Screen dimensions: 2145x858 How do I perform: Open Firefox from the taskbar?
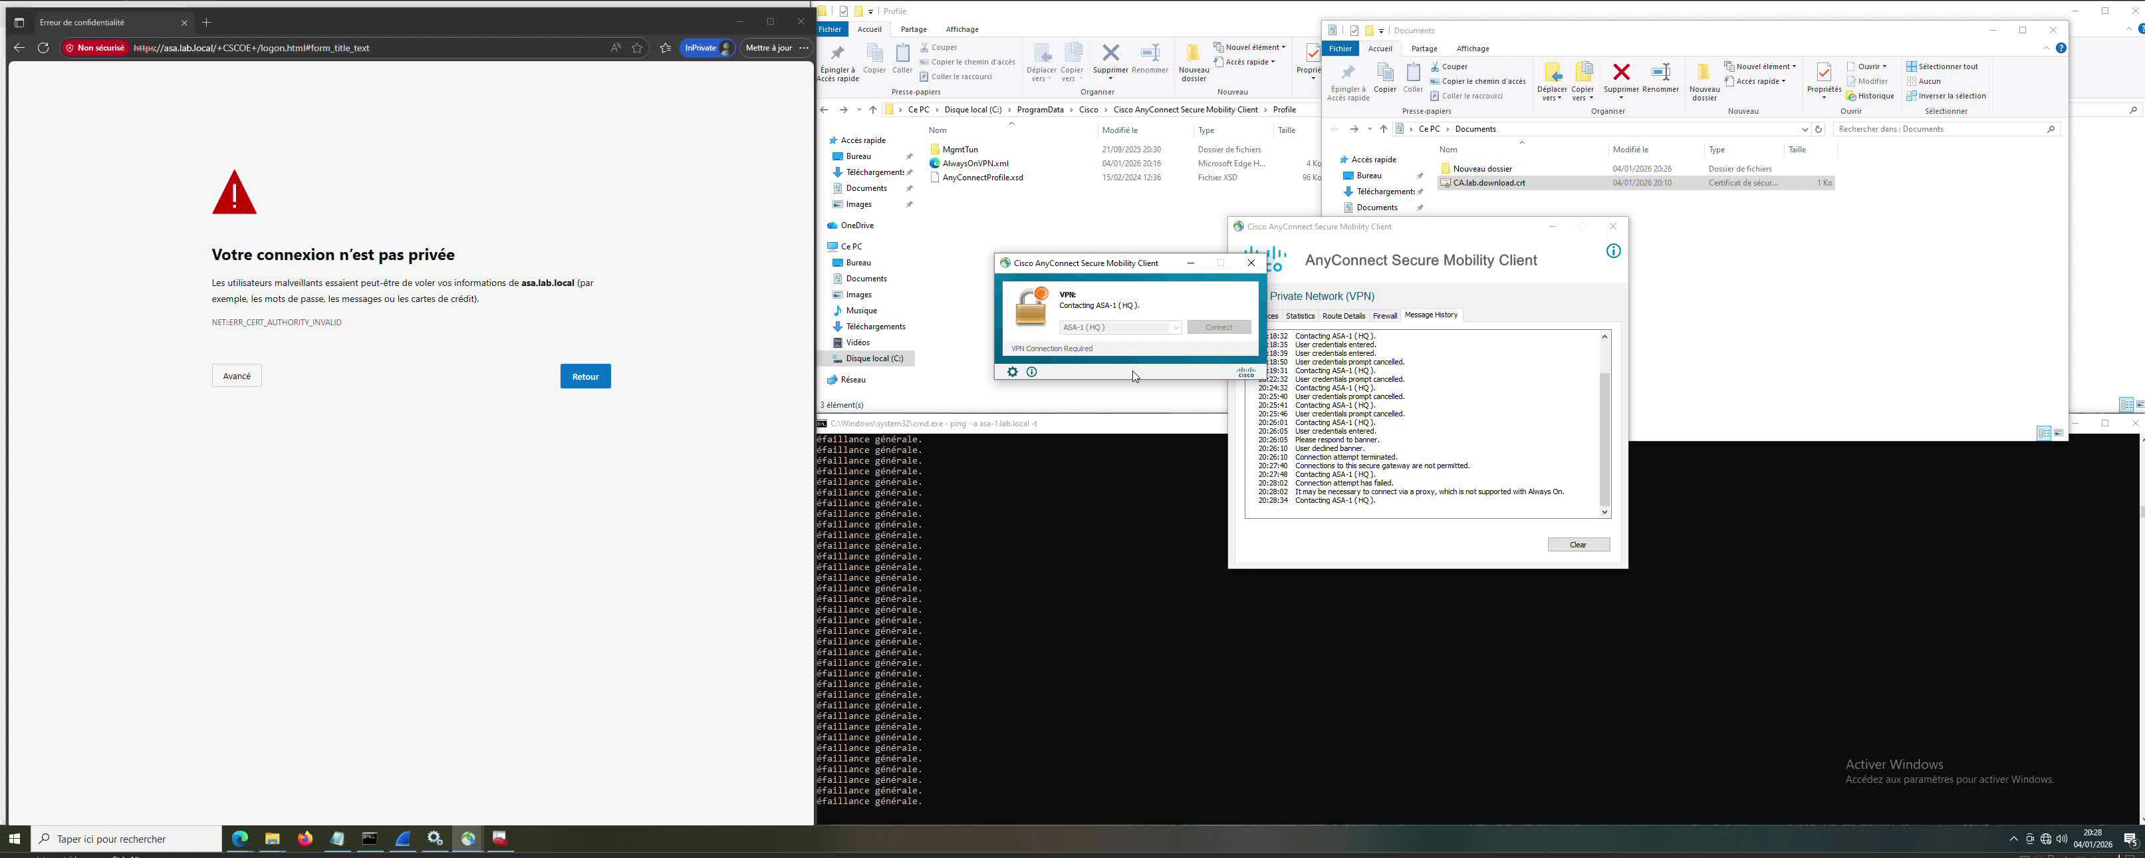pos(305,839)
